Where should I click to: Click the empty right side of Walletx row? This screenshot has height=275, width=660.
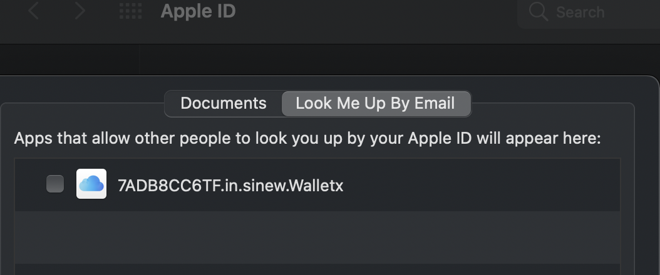[488, 185]
